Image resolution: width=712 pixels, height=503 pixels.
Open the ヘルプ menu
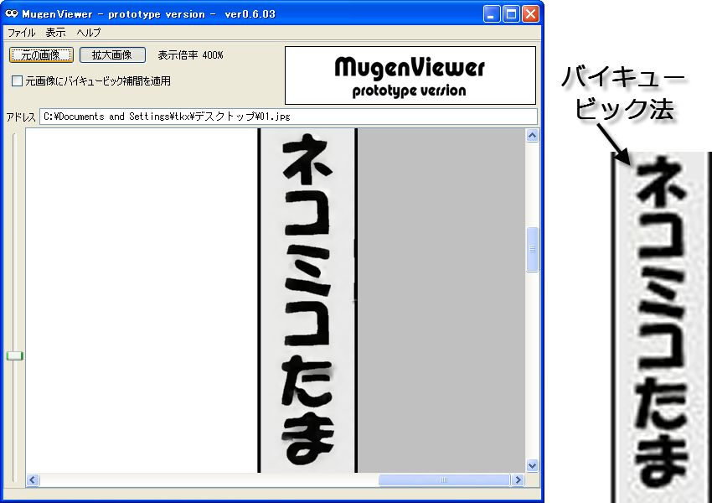click(89, 33)
